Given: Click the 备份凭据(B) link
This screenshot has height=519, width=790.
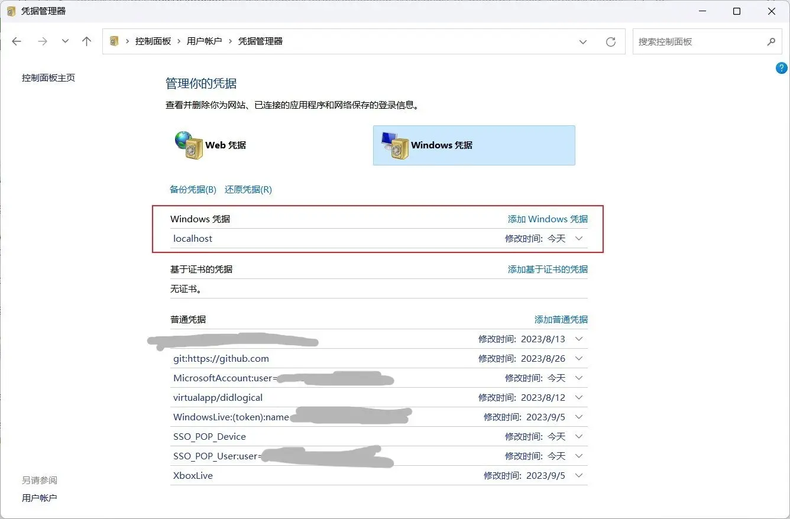Looking at the screenshot, I should 193,190.
